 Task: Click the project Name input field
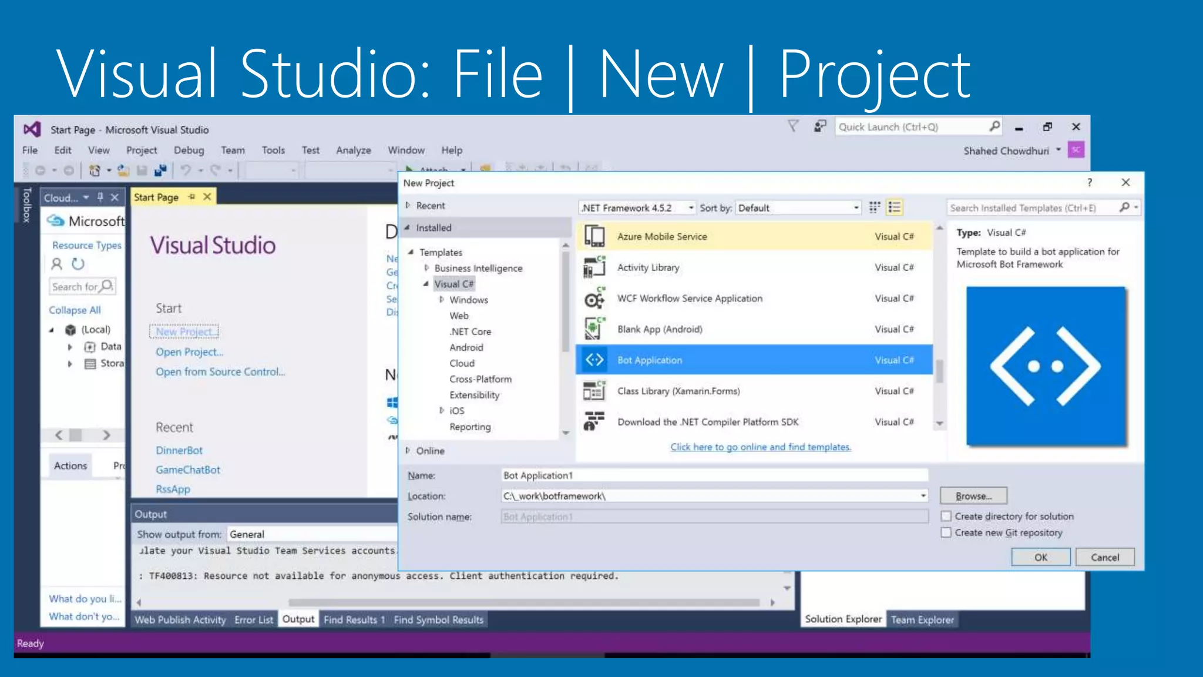(714, 475)
